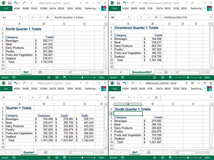Expand Name Box dropdown in quarter1 window
The height and width of the screenshot is (160, 214).
pyautogui.click(x=20, y=97)
